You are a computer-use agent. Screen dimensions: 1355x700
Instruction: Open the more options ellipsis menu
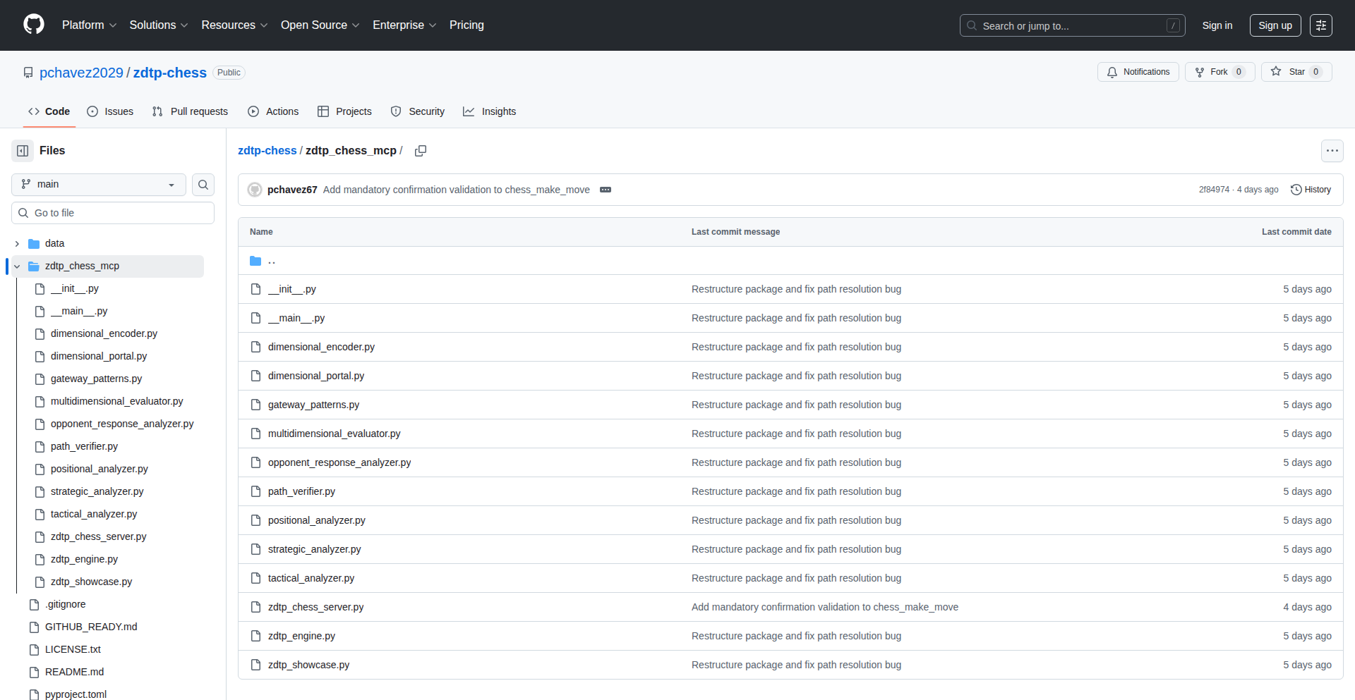pyautogui.click(x=1332, y=151)
